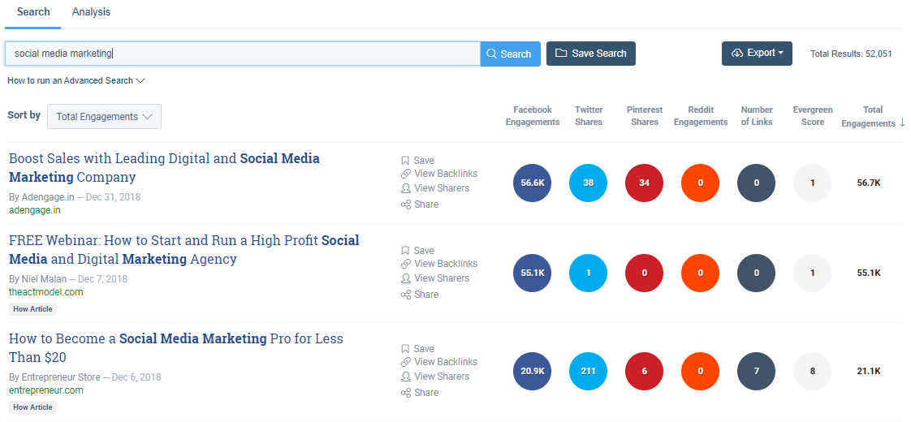The height and width of the screenshot is (422, 911).
Task: Click the cloud export icon
Action: (x=737, y=54)
